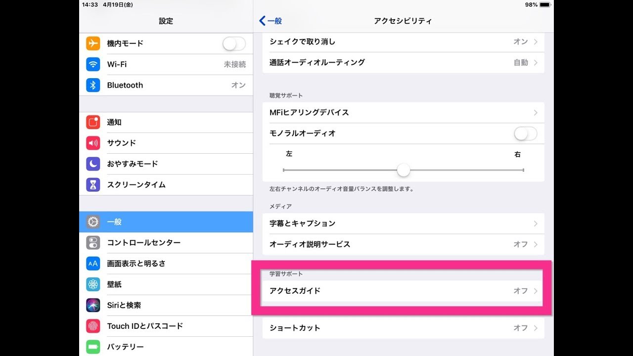The width and height of the screenshot is (633, 356).
Task: Tap the Siriと検索 icon
Action: tap(93, 305)
